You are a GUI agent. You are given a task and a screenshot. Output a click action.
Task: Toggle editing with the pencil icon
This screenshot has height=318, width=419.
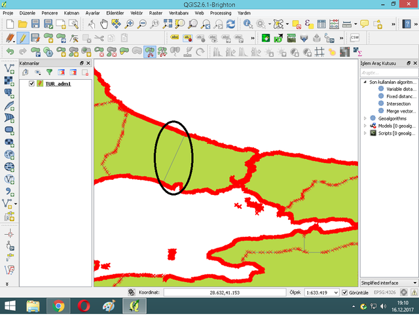click(23, 38)
